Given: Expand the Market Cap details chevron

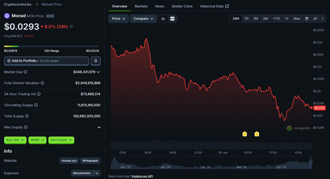Looking at the screenshot, I should coord(98,72).
